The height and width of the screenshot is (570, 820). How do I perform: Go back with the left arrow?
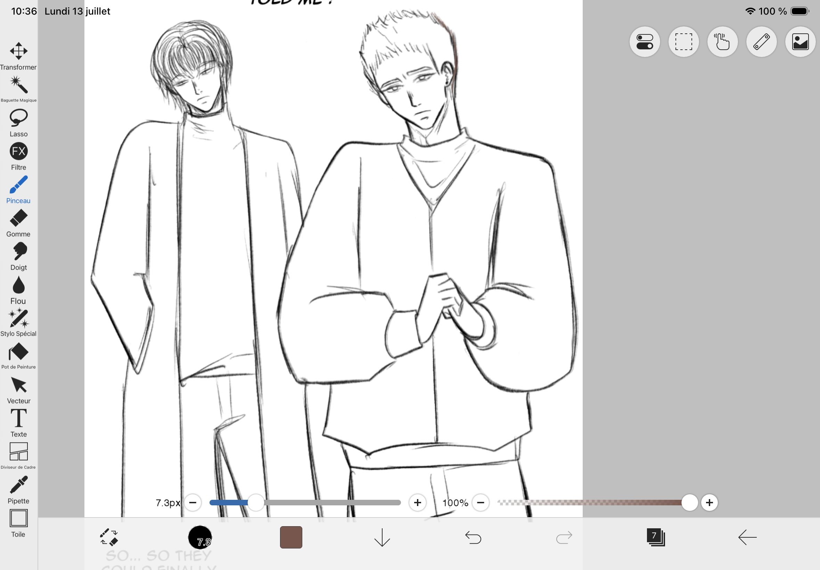[x=747, y=537]
